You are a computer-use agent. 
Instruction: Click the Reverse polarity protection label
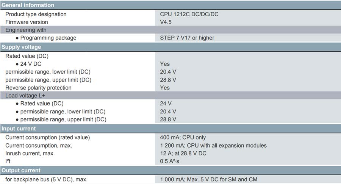[38, 88]
